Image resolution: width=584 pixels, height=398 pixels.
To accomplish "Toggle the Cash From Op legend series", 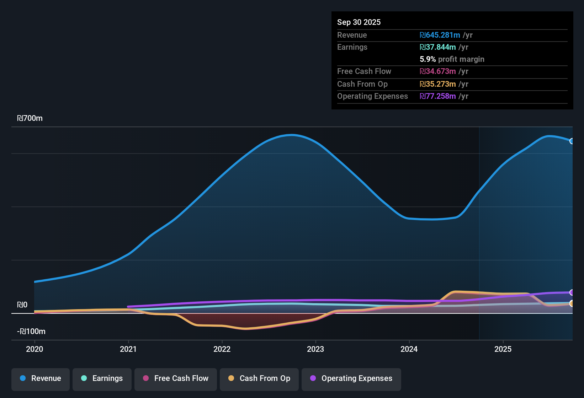I will 259,378.
